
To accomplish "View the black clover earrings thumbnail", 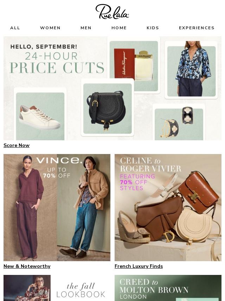I will click(179, 123).
